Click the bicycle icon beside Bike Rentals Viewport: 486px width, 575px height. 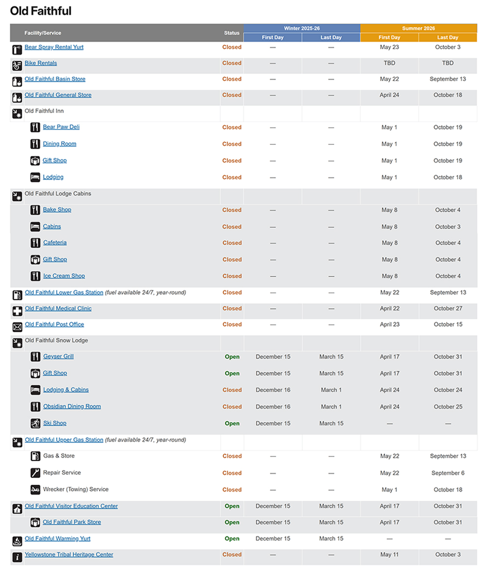coord(17,65)
